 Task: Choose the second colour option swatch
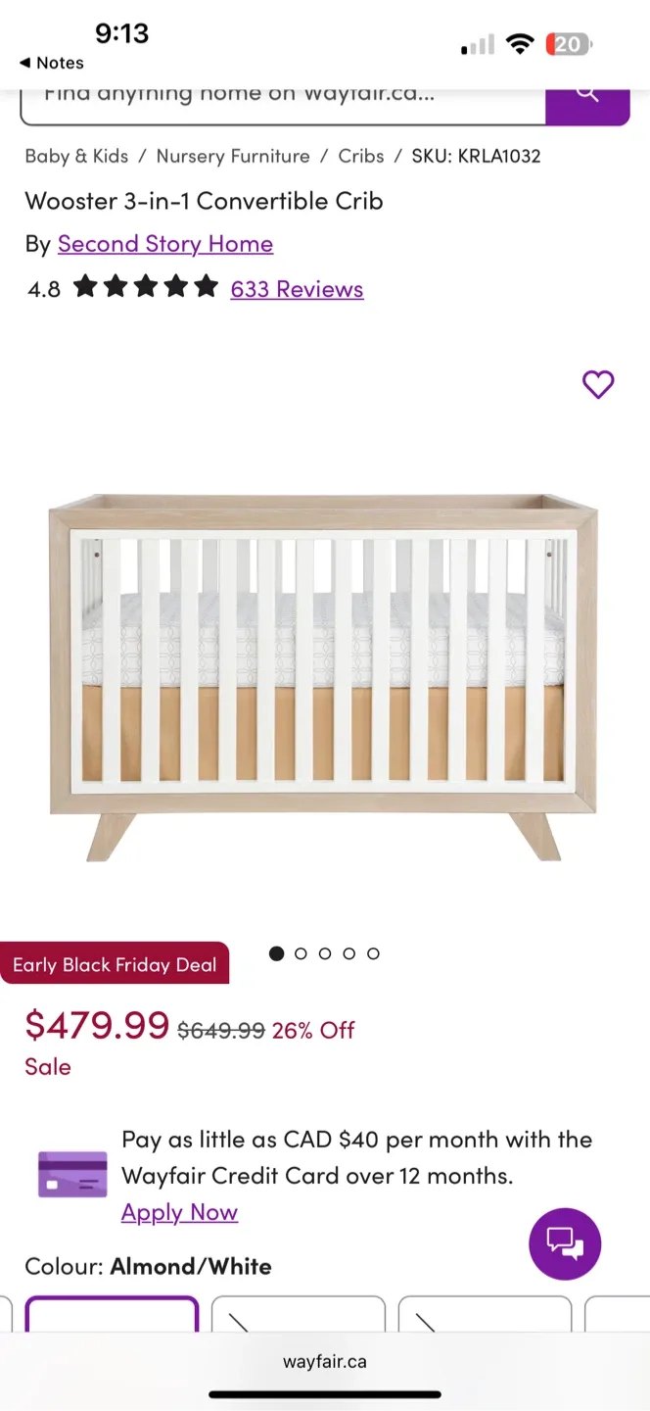299,1314
